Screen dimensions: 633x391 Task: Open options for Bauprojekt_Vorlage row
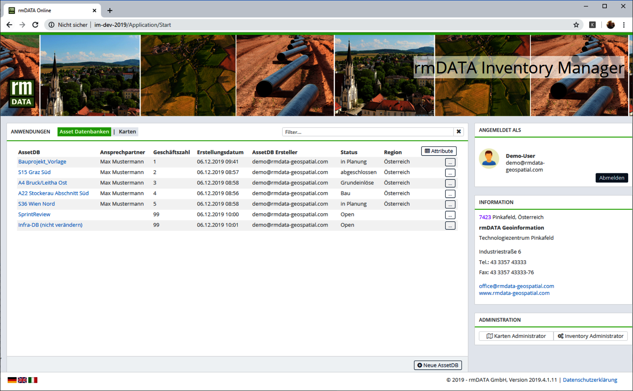[x=450, y=162]
